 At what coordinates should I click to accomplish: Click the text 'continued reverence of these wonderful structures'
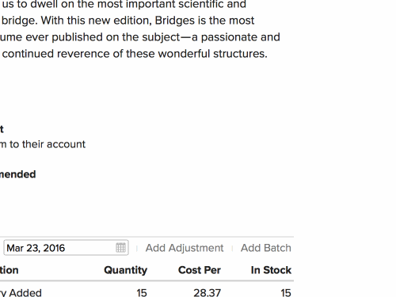tap(135, 54)
